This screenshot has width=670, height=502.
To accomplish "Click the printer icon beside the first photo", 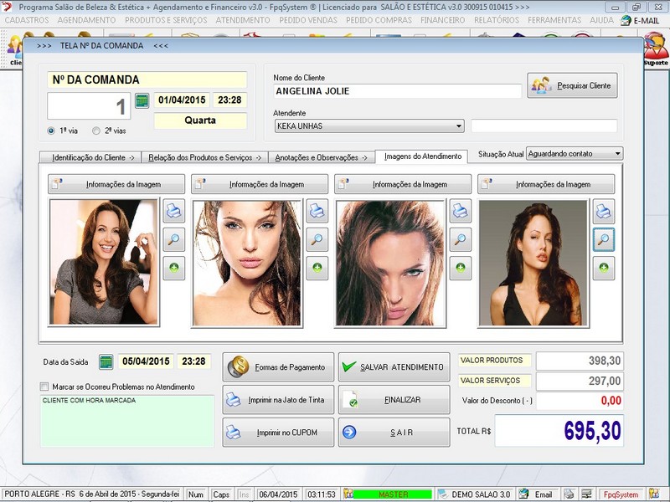I will [x=173, y=211].
